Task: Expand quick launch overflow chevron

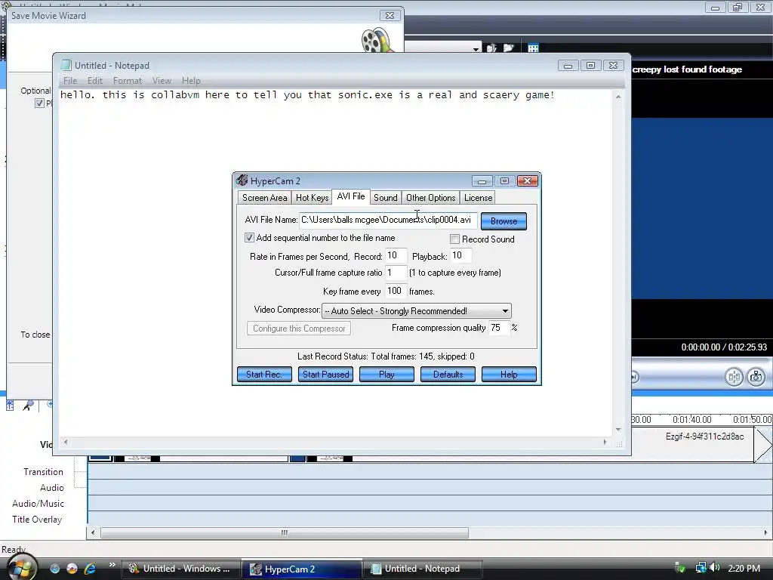Action: (x=112, y=565)
